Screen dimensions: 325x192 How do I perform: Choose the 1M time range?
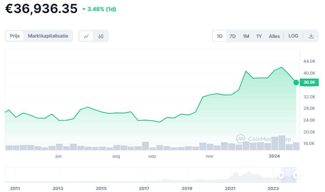click(246, 36)
